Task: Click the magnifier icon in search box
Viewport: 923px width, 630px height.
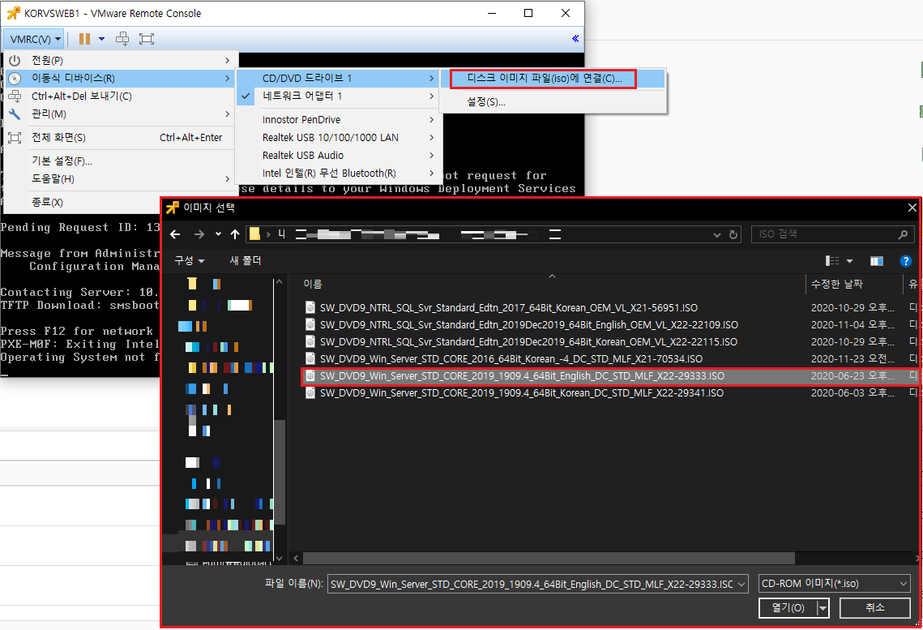Action: tap(903, 234)
